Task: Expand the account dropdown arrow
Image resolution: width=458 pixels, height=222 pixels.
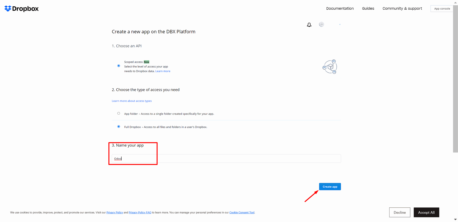Action: point(340,25)
